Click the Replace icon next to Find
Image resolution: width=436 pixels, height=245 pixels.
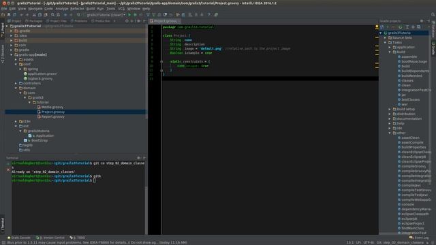[59, 15]
